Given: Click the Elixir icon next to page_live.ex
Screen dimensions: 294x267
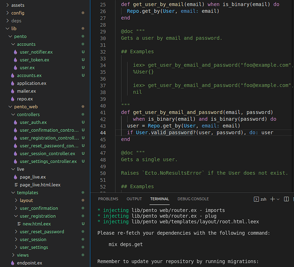Looking at the screenshot, I should click(16, 177).
